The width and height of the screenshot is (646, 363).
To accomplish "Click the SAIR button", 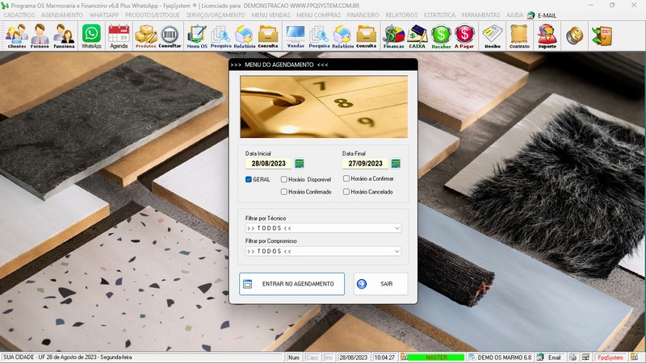I will pyautogui.click(x=380, y=284).
